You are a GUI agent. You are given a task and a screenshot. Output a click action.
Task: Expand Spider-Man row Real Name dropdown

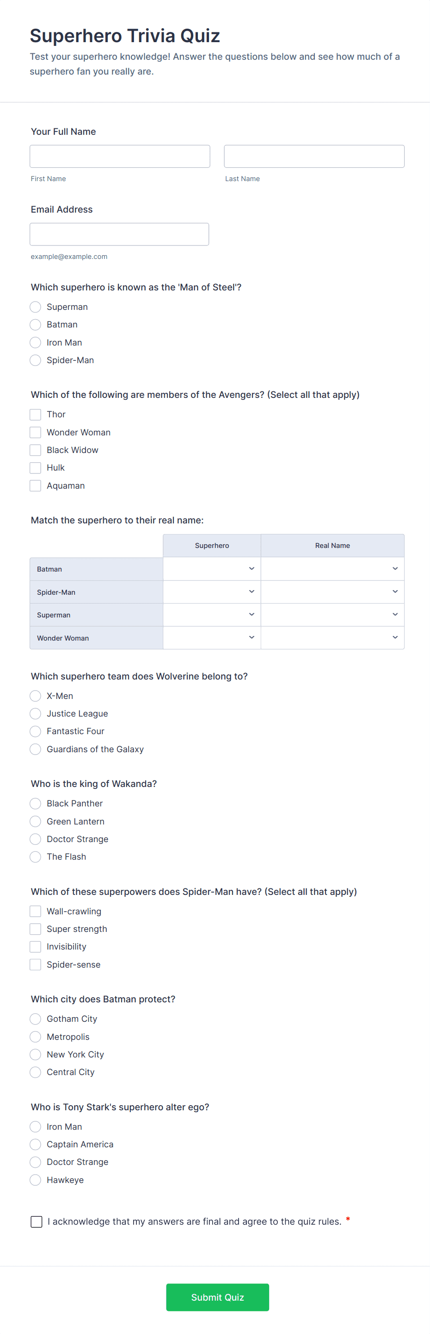point(332,591)
